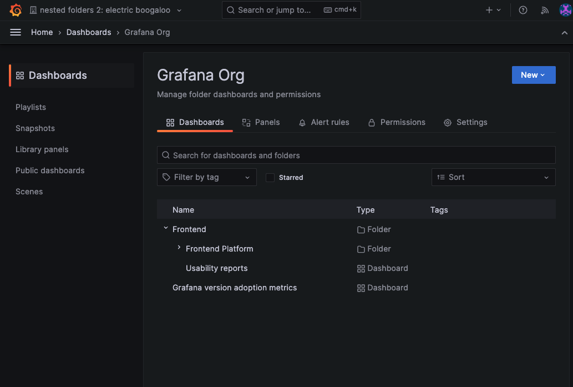Screen dimensions: 573x387
Task: Switch to the Permissions tab
Action: coord(397,122)
